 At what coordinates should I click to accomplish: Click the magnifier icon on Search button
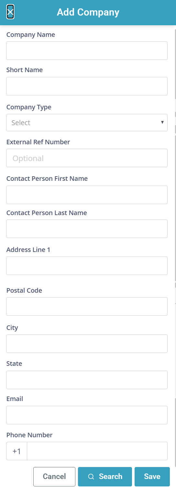click(91, 476)
